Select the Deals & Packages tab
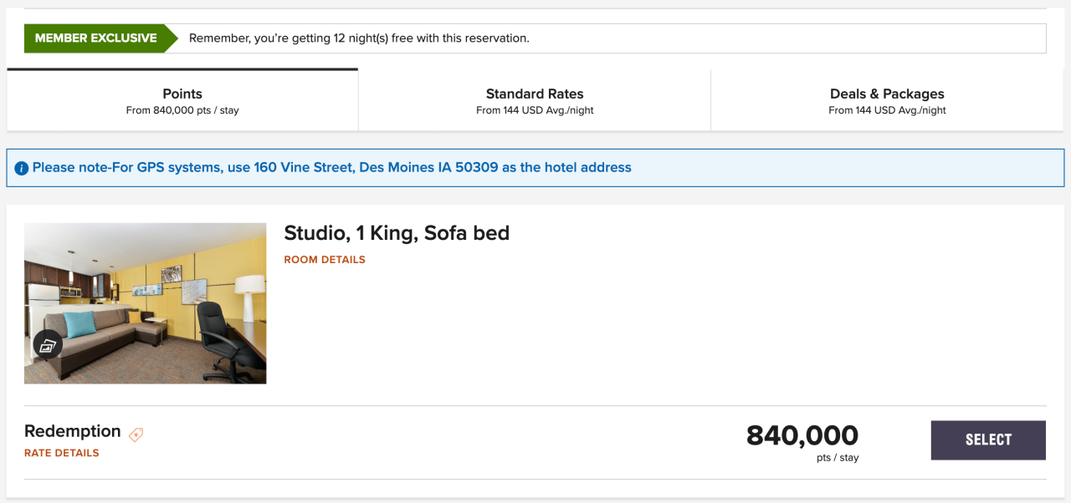 tap(887, 100)
